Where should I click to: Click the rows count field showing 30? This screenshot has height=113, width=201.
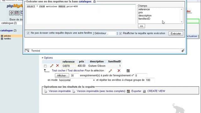coord(74,76)
